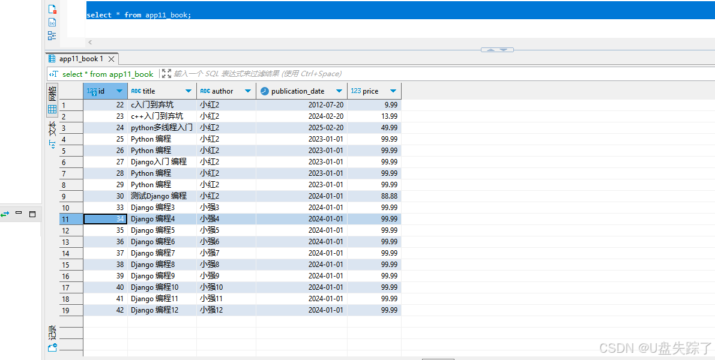Toggle the record (记录) view panel
Viewport: 715px width, 360px height.
[x=52, y=332]
